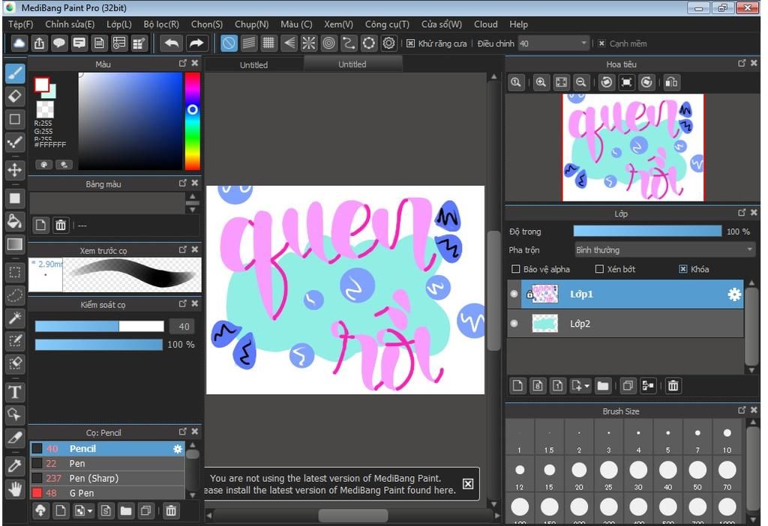Open the add-layer dropdown arrow

pos(586,386)
